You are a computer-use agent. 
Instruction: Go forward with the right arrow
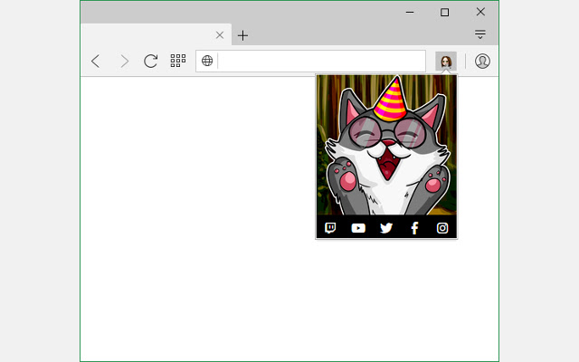point(125,62)
